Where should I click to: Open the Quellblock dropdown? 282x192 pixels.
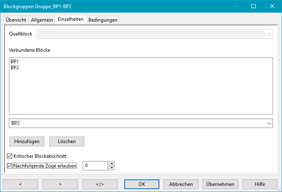(x=269, y=34)
